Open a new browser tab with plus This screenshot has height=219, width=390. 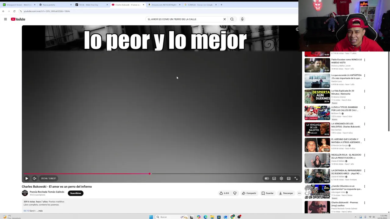(221, 5)
